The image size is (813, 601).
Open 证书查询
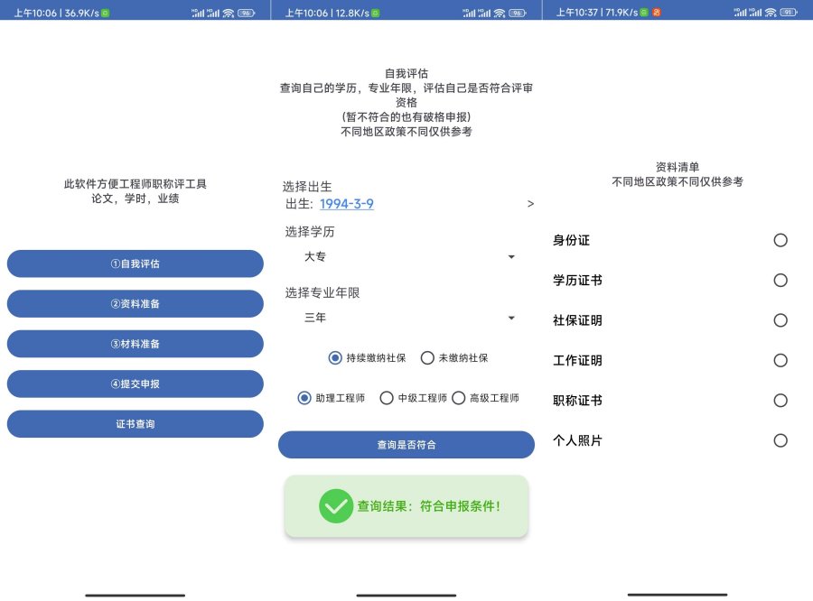pyautogui.click(x=135, y=423)
